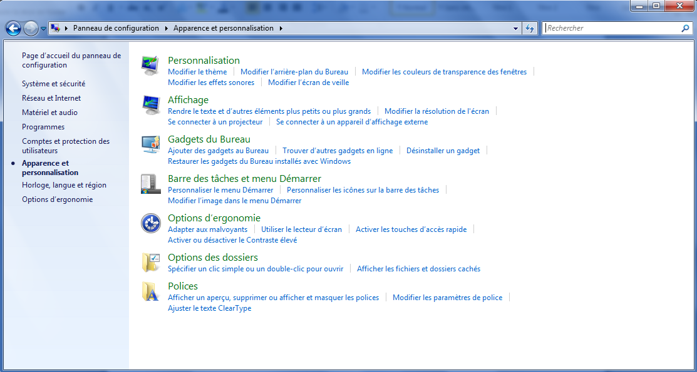Expand the address bar history dropdown
The height and width of the screenshot is (372, 697).
(x=515, y=28)
